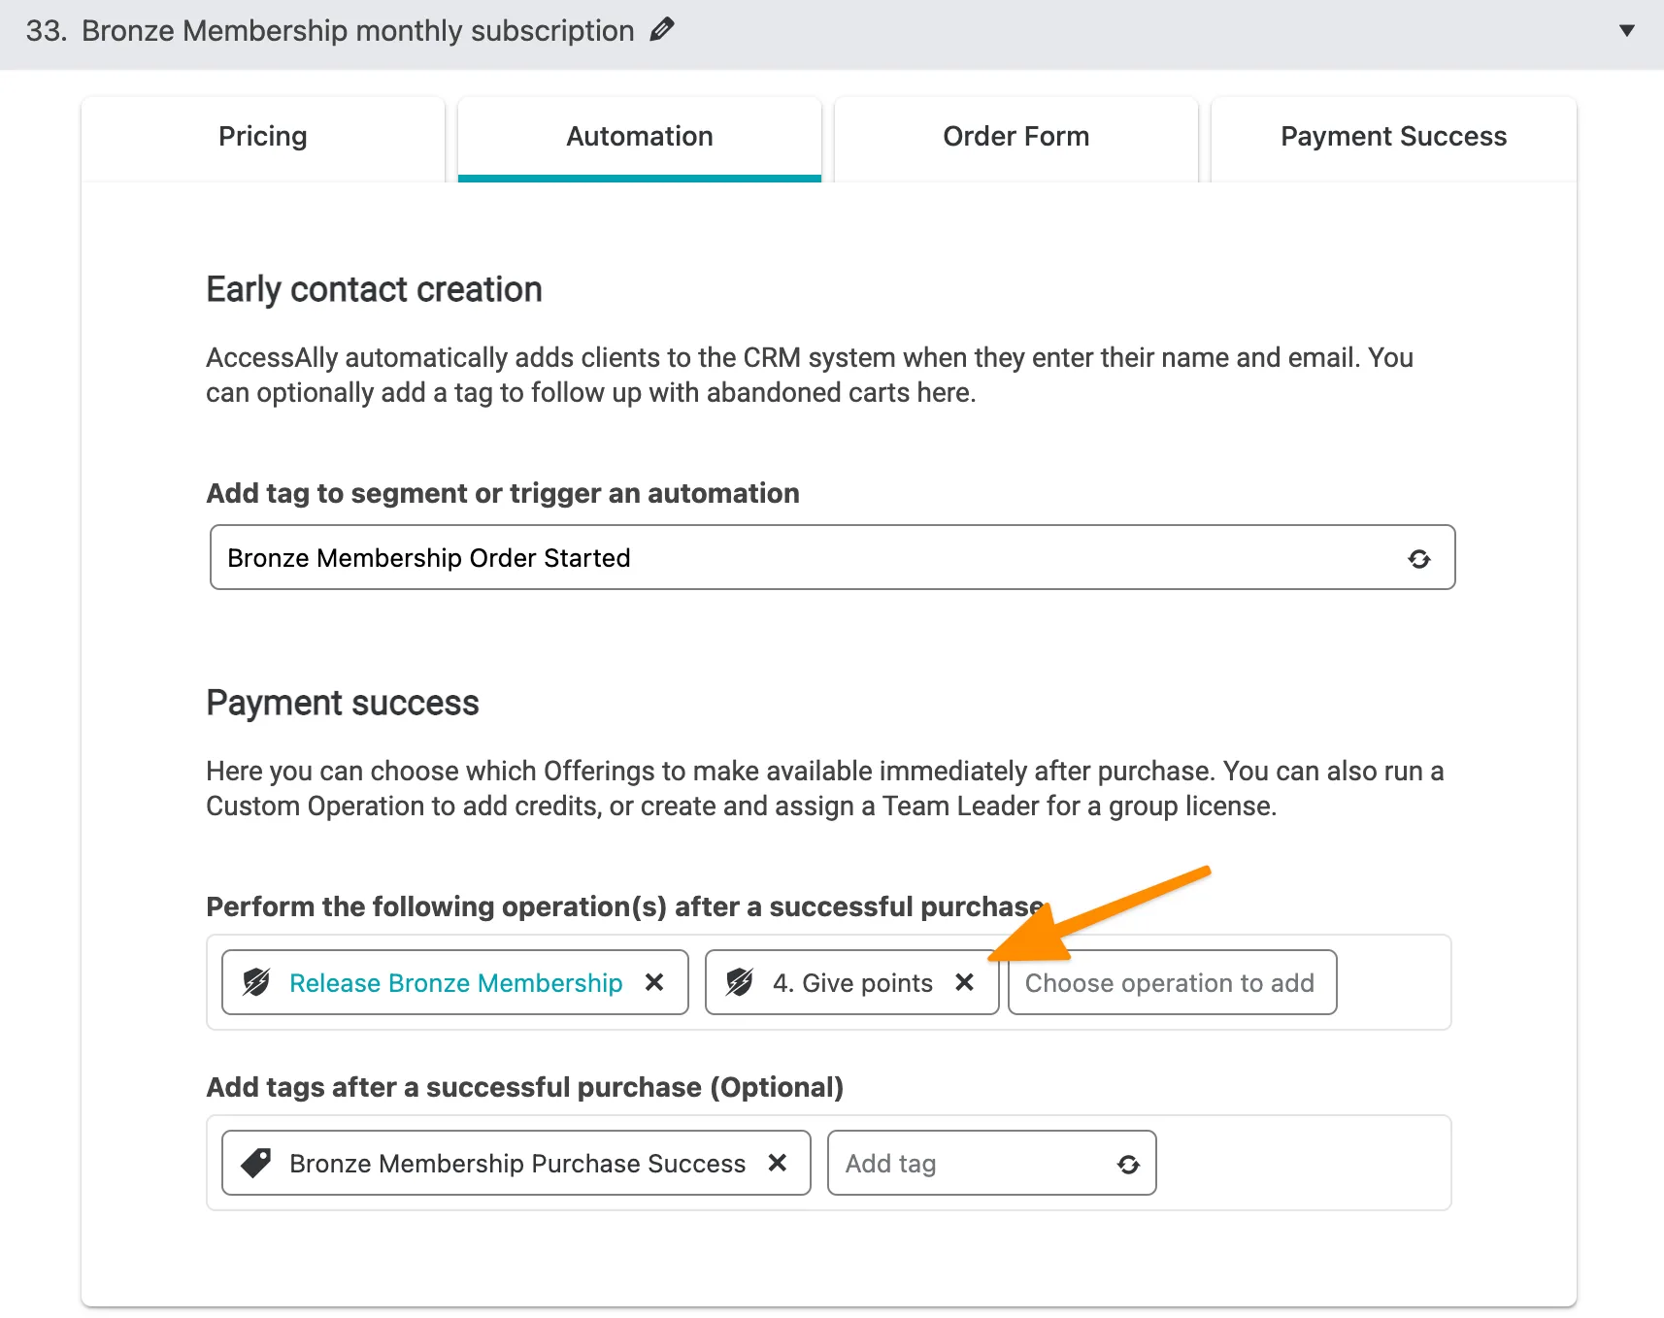Click the AccessAlly shield icon on Release Bronze Membership
1664x1318 pixels.
click(254, 982)
